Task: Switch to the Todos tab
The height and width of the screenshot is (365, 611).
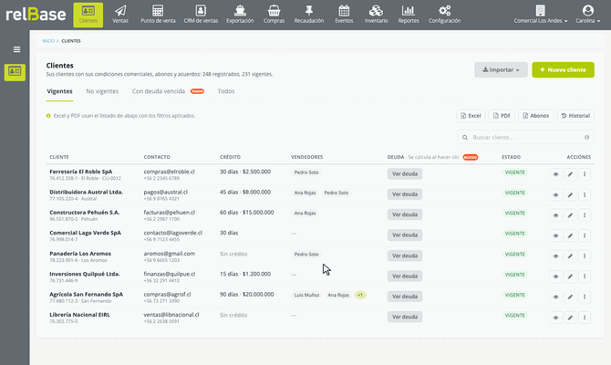Action: [226, 91]
